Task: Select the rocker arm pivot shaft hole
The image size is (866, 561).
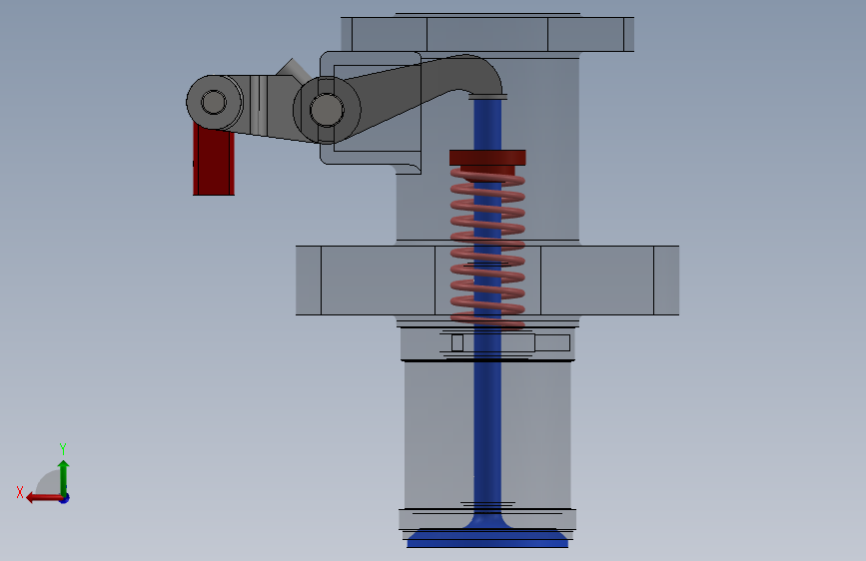Action: click(x=327, y=110)
